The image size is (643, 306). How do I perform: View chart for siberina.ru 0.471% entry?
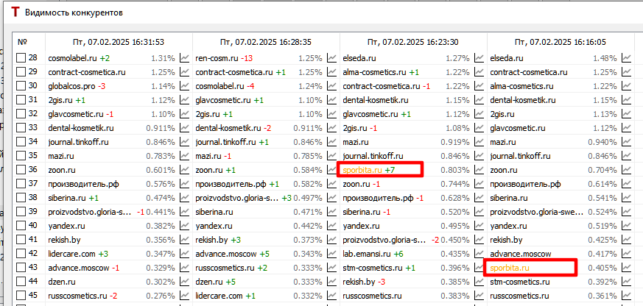(x=331, y=212)
